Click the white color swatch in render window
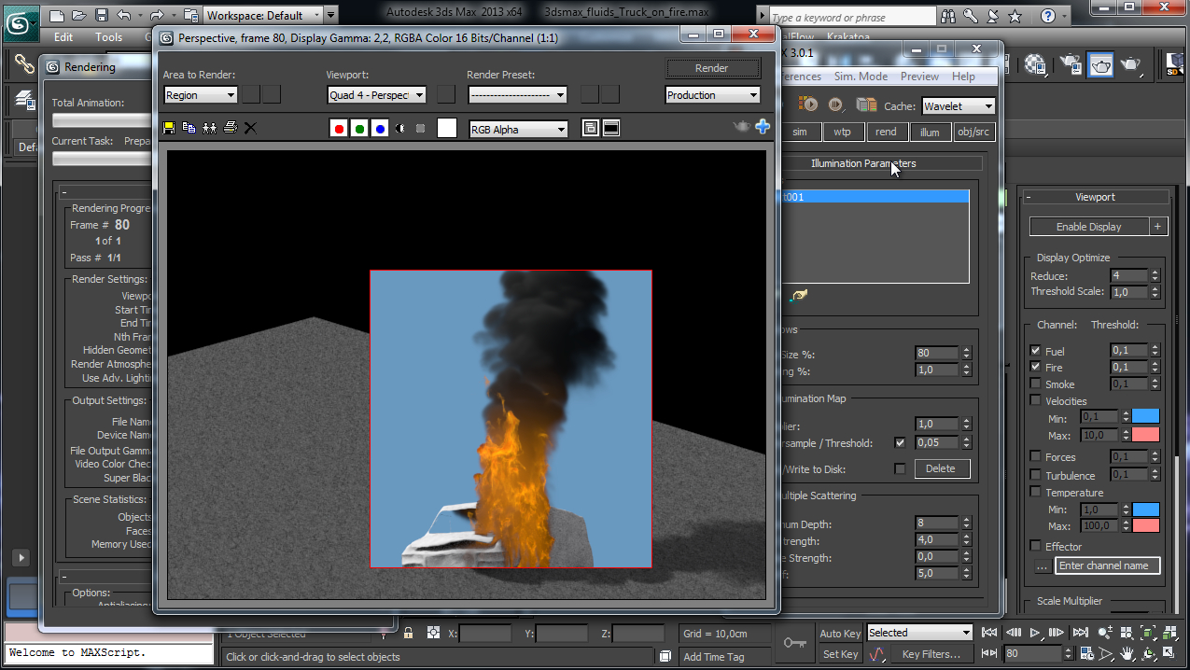Screen dimensions: 1190x670 447,129
